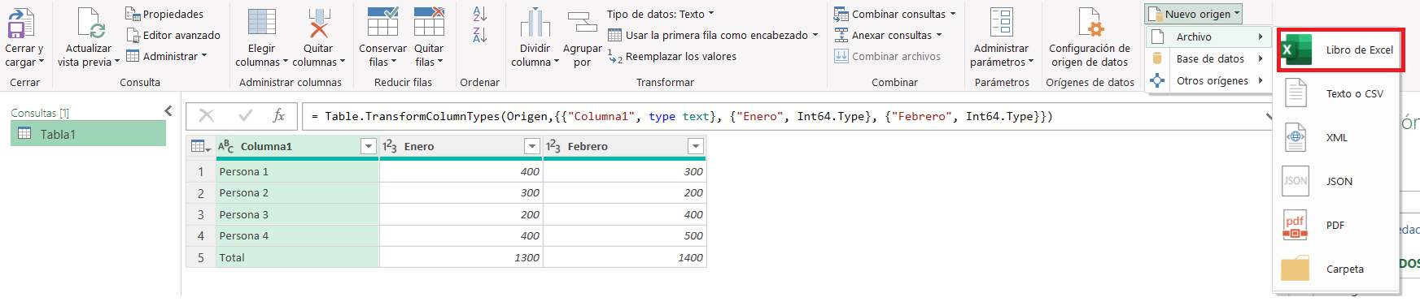Collapse the Consultas pane chevron
Screen dimensions: 1420x306
coord(168,111)
